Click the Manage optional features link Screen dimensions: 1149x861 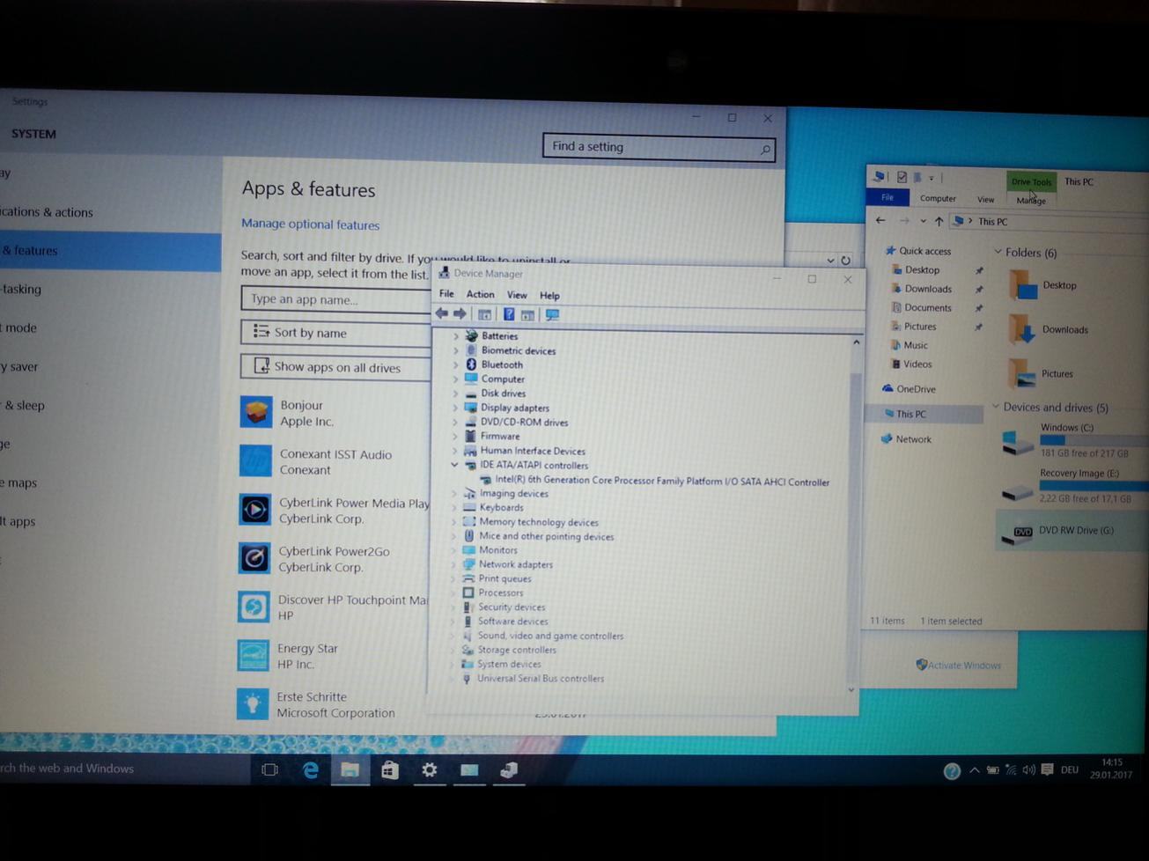pyautogui.click(x=311, y=224)
